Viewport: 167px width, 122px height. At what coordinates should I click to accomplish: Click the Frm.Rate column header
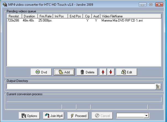(x=45, y=16)
